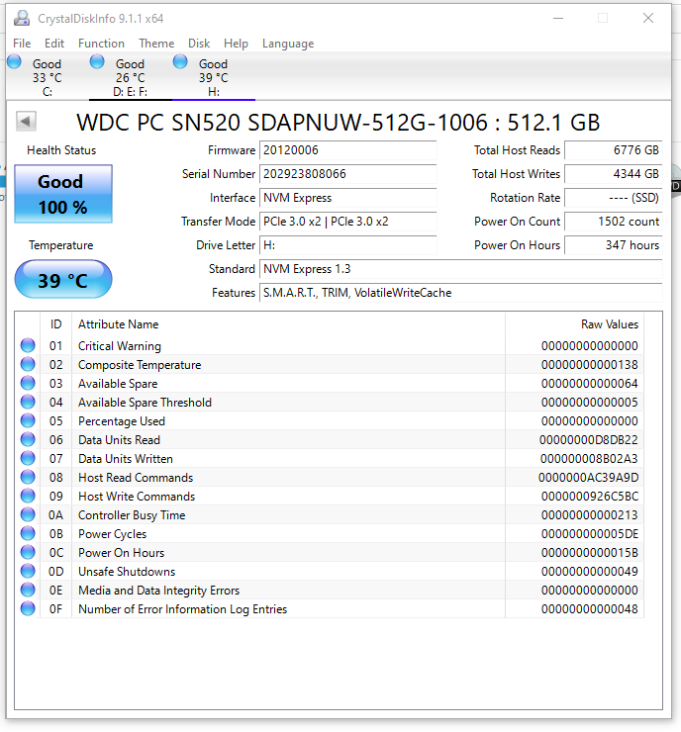Image resolution: width=681 pixels, height=732 pixels.
Task: Click the Firmware field 20120006
Action: tap(348, 150)
